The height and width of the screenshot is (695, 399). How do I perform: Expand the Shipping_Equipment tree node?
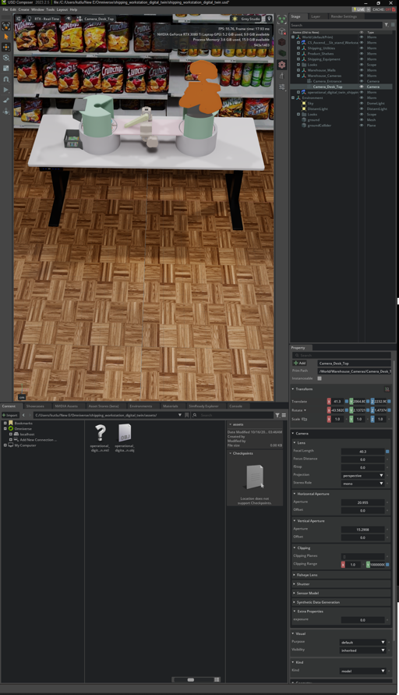298,59
